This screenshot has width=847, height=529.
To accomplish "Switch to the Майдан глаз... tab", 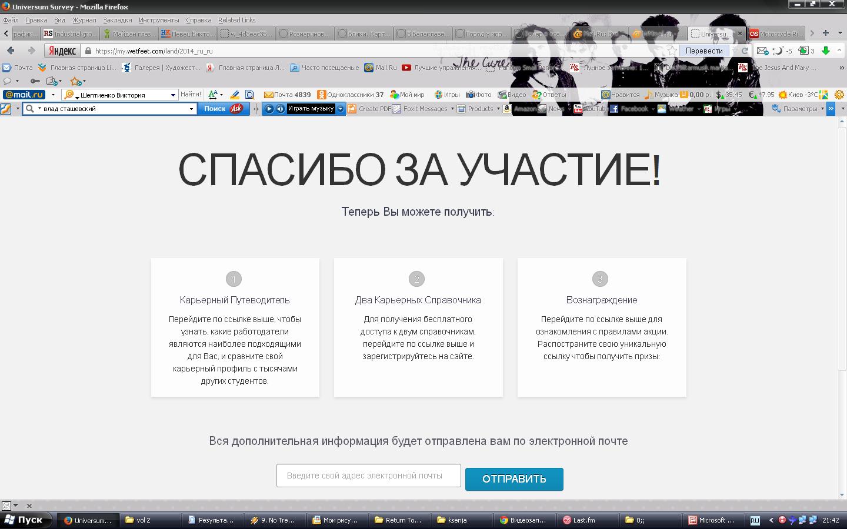I will pos(128,34).
